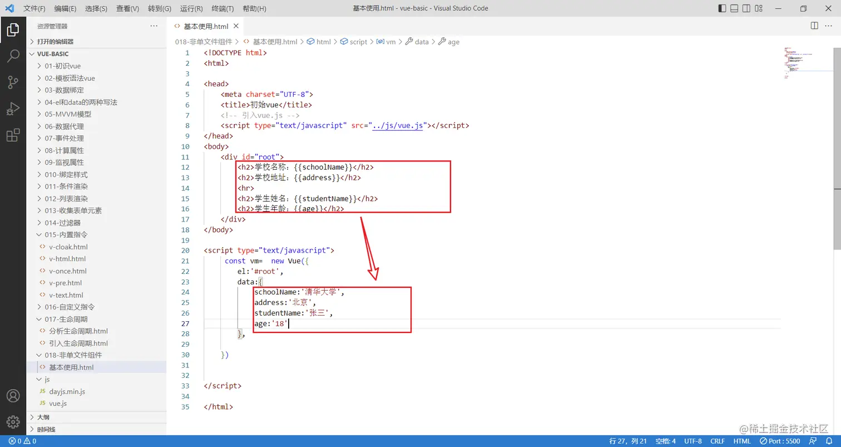The image size is (841, 447).
Task: Expand the 016-自定义指令 folder
Action: coord(97,307)
